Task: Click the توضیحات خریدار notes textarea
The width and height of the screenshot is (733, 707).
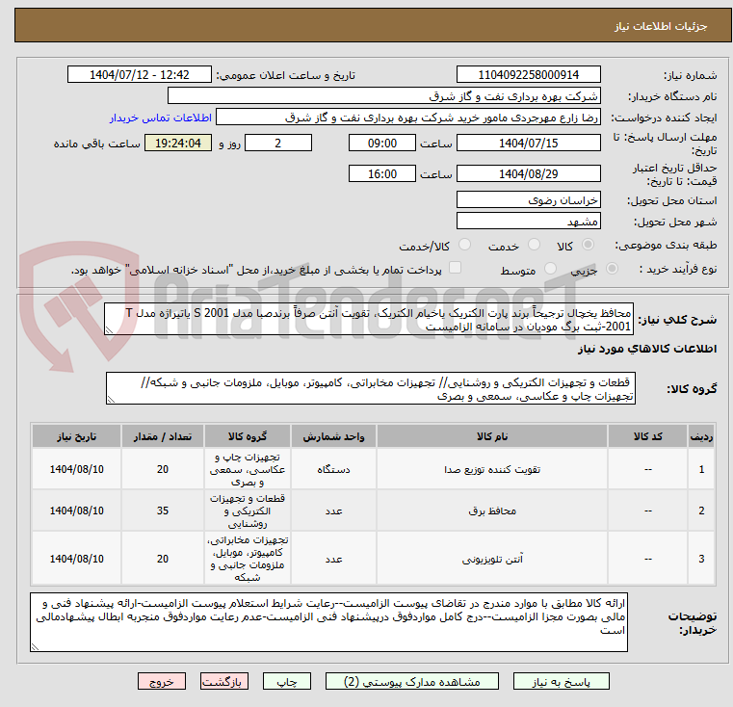Action: point(328,622)
